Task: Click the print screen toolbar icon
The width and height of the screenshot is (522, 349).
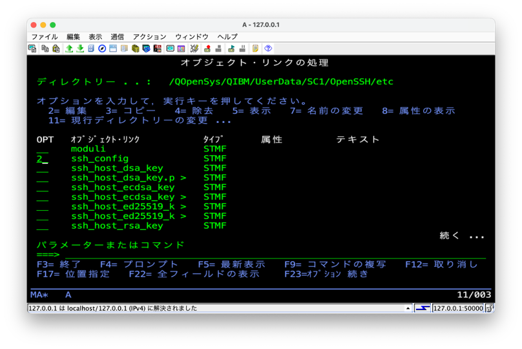Action: pos(32,48)
